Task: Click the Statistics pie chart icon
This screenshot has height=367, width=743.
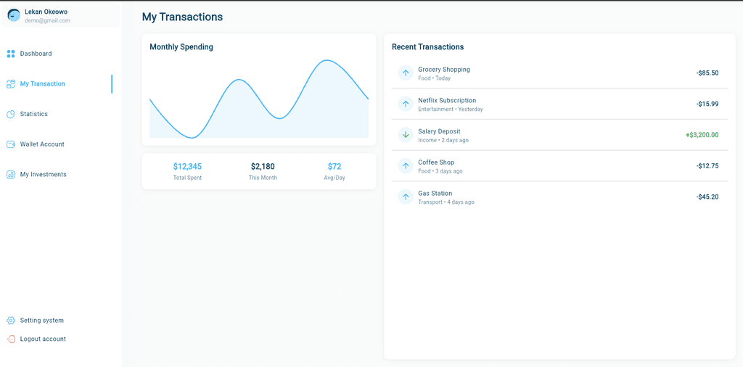Action: (11, 114)
